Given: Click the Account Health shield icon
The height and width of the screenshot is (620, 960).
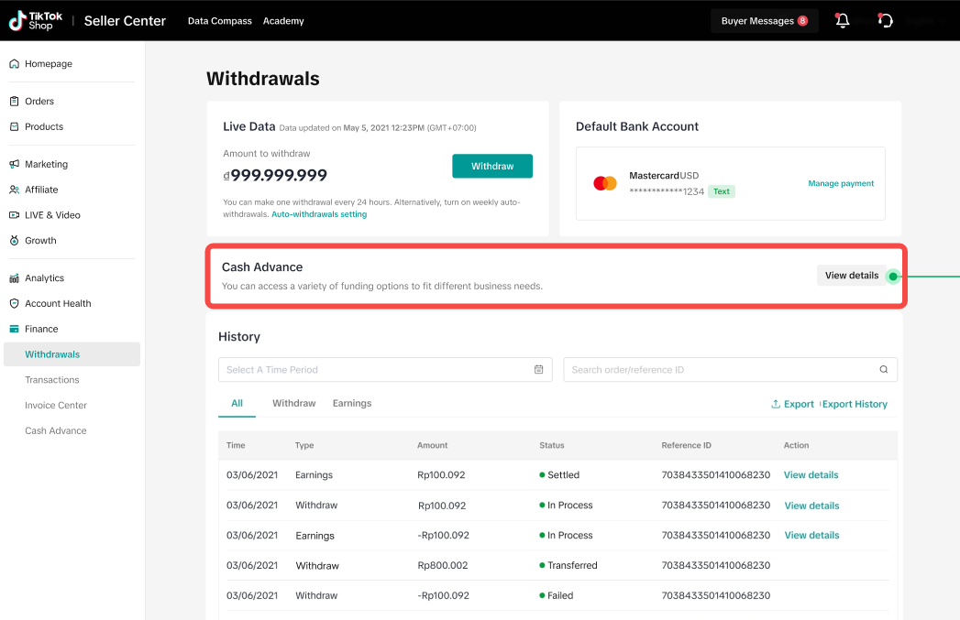Looking at the screenshot, I should 14,303.
